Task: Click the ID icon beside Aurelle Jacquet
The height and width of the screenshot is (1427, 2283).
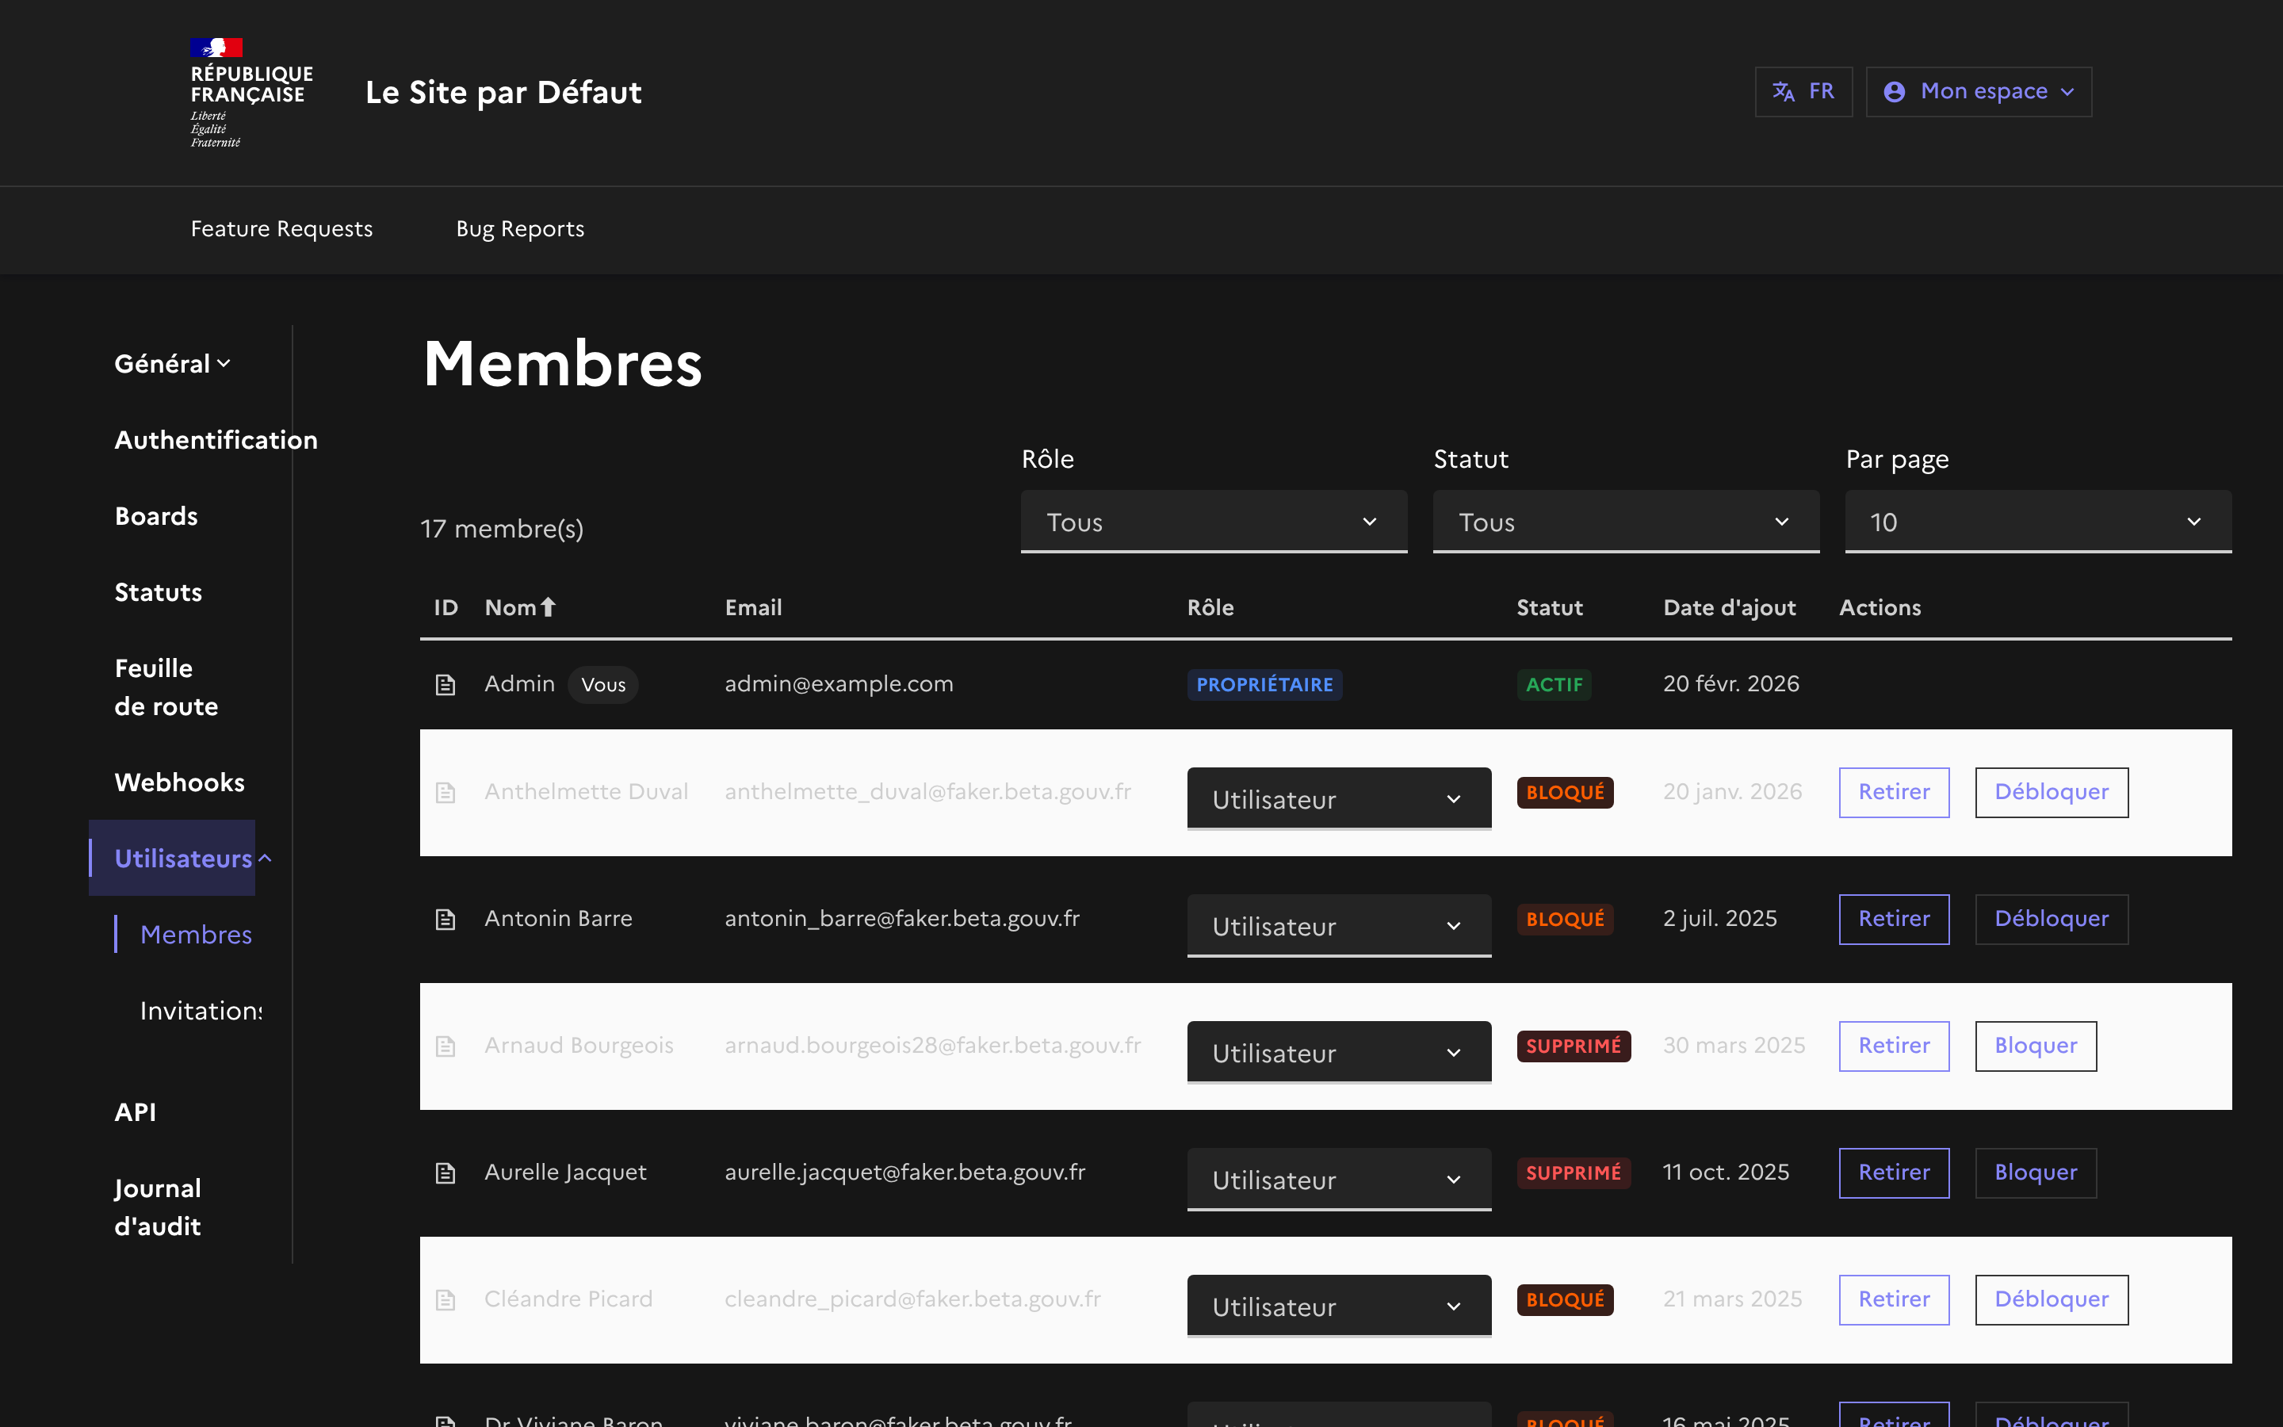Action: (446, 1173)
